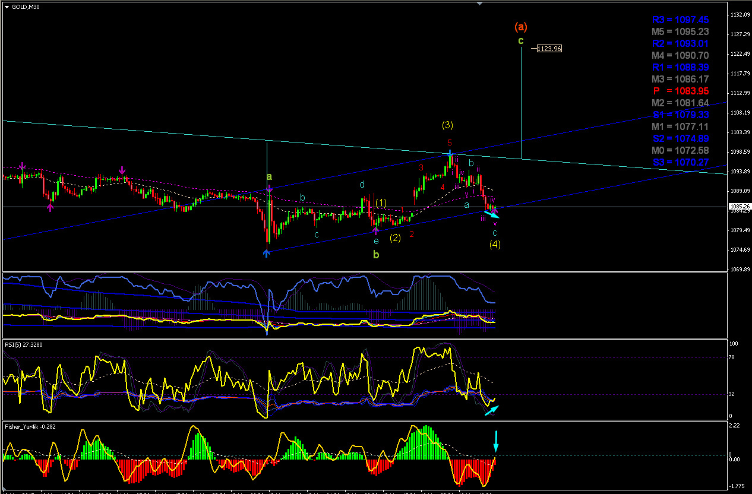Click the bold green a wave label
The width and height of the screenshot is (752, 494).
(x=269, y=176)
